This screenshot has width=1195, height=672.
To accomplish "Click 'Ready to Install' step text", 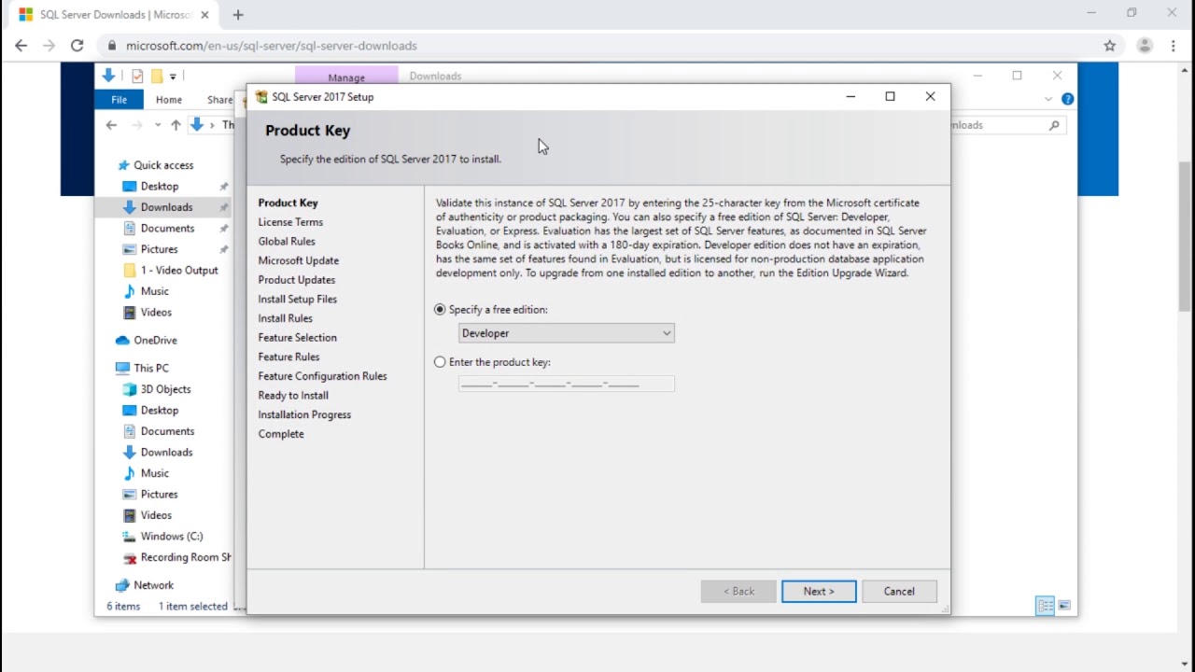I will click(293, 396).
